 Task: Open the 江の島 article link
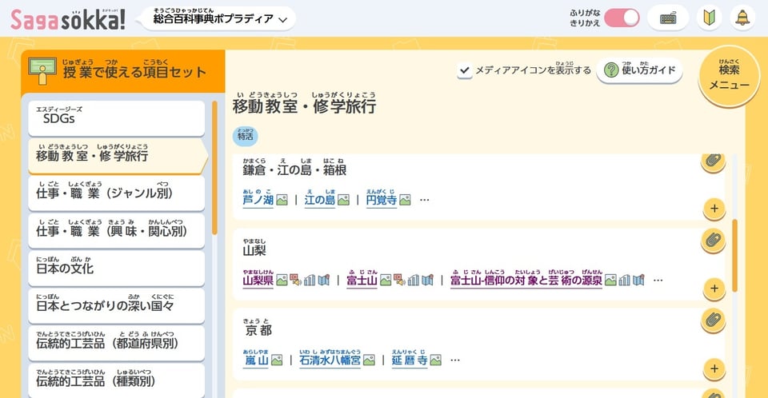pos(320,200)
